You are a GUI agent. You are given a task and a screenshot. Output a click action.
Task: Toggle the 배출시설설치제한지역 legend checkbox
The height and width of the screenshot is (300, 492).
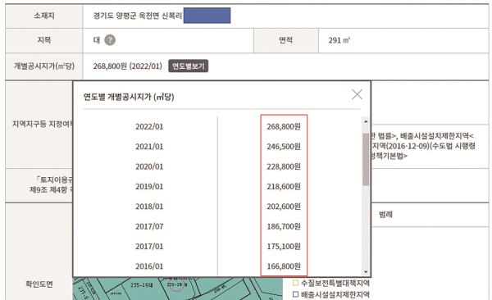[x=295, y=294]
